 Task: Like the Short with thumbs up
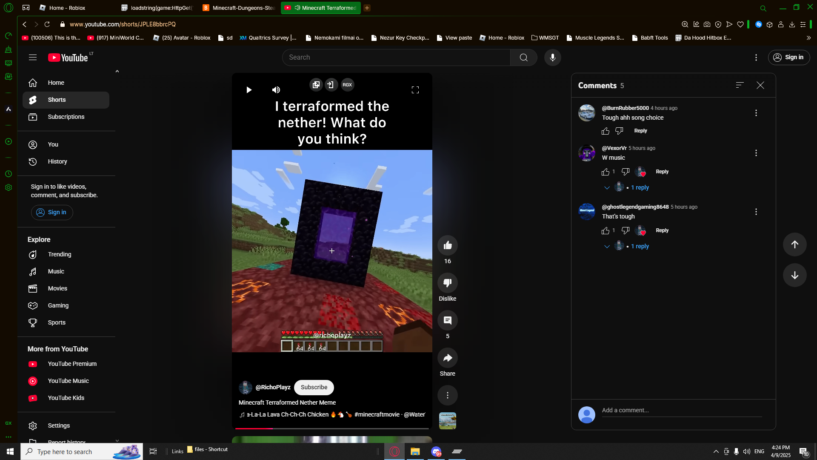pyautogui.click(x=447, y=245)
